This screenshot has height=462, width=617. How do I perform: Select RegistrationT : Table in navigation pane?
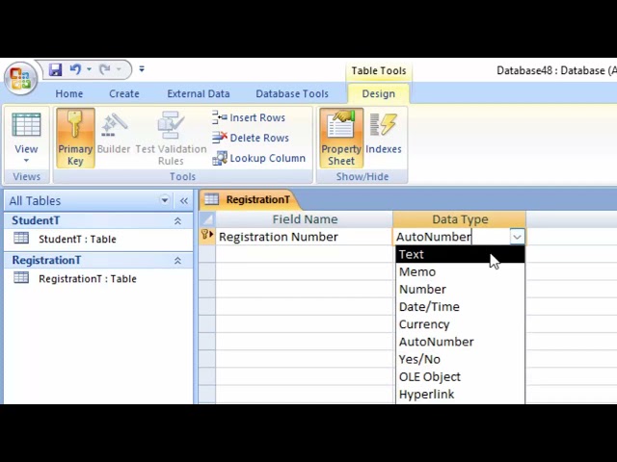[88, 278]
